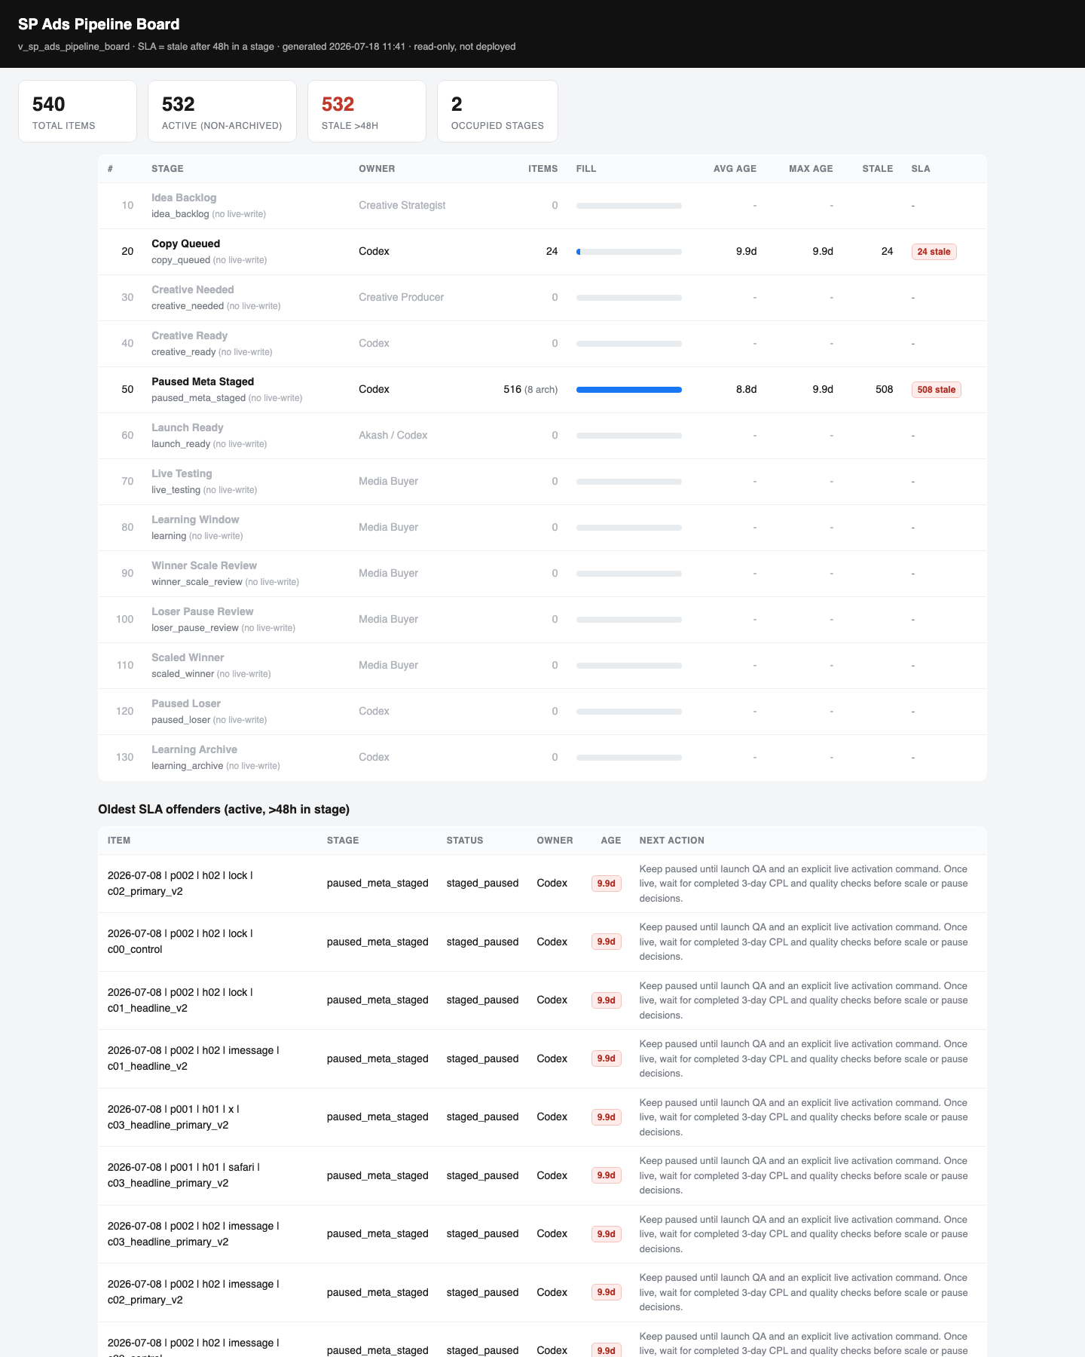This screenshot has height=1357, width=1085.
Task: Click the FILL column header
Action: [586, 169]
